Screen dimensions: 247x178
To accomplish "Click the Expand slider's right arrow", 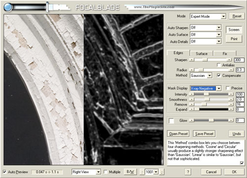I will click(x=231, y=109).
